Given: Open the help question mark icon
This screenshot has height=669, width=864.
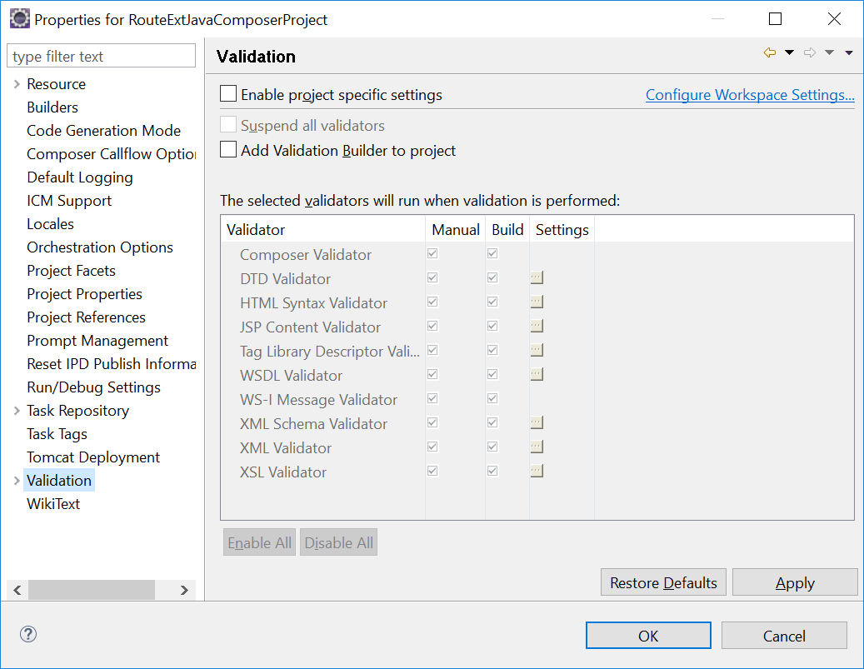Looking at the screenshot, I should [28, 635].
